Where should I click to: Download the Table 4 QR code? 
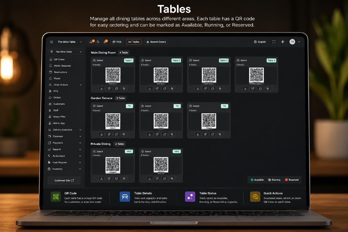245,89
